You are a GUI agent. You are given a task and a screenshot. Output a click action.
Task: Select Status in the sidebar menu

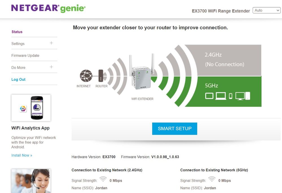[x=17, y=32]
